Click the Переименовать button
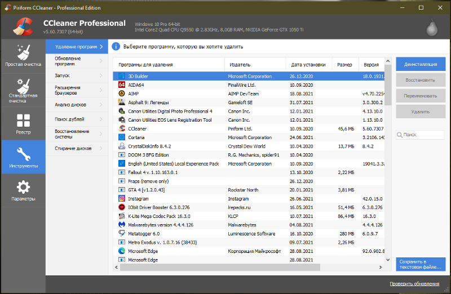Screen dimensions: 451x294 (421, 96)
